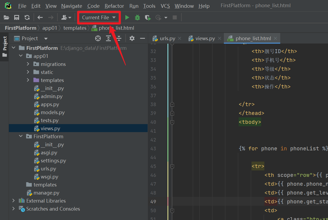Navigate back with left arrow
This screenshot has height=220, width=328.
[40, 18]
